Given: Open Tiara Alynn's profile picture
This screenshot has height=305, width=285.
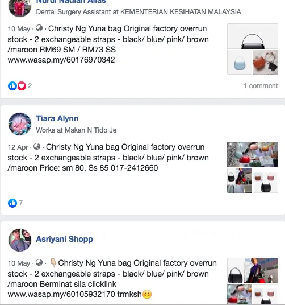Looking at the screenshot, I should 20,124.
